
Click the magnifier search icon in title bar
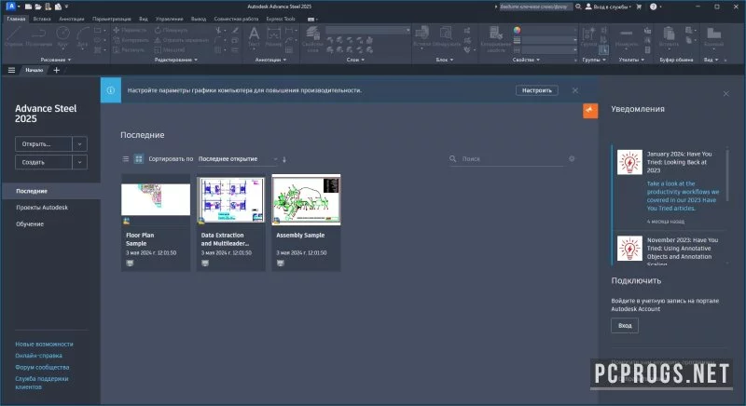point(578,7)
